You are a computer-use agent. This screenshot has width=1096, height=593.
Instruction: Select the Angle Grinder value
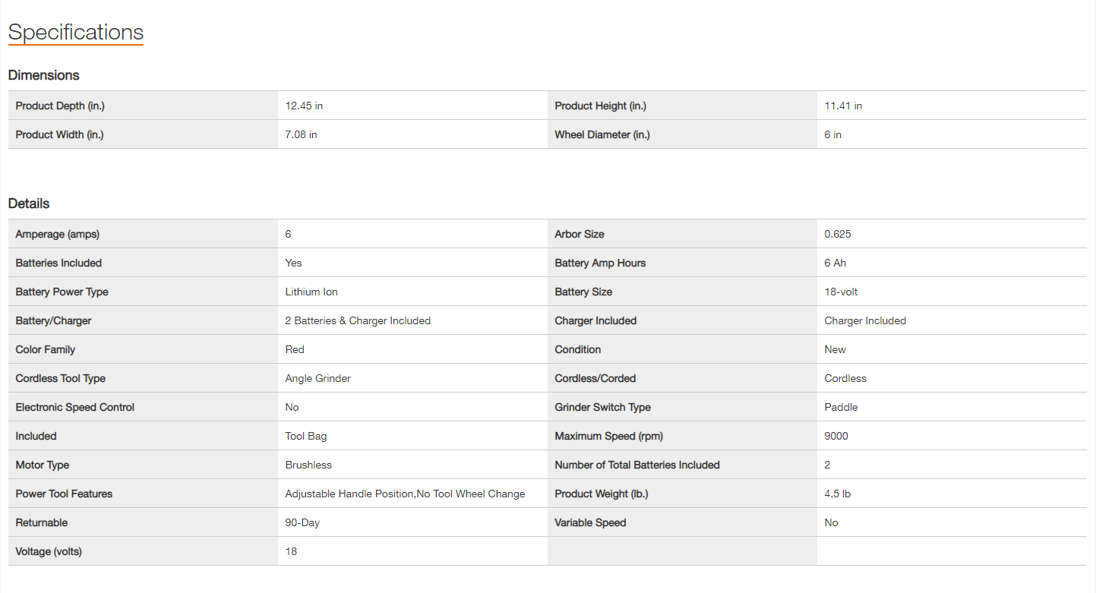coord(317,378)
